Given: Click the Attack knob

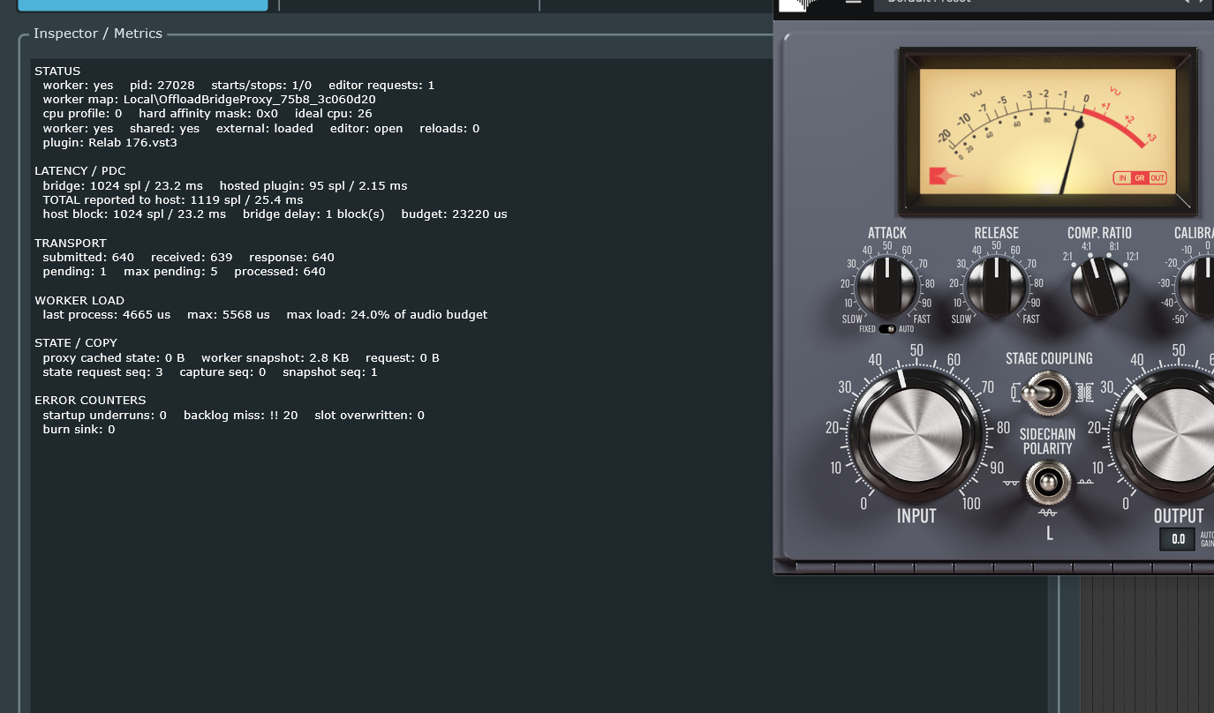Looking at the screenshot, I should tap(887, 286).
